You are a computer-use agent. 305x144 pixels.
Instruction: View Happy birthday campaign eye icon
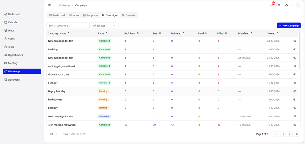[x=295, y=91]
